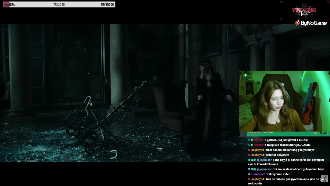This screenshot has height=186, width=330.
Task: Click bot badge beside KickBot Takip message
Action: [x=249, y=145]
